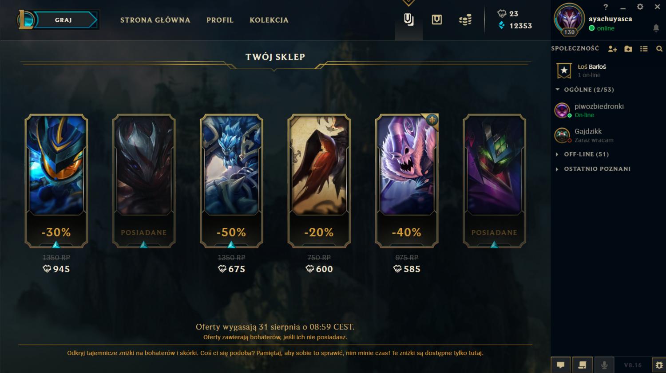Open the chat bubble icon
Image resolution: width=666 pixels, height=373 pixels.
click(561, 365)
